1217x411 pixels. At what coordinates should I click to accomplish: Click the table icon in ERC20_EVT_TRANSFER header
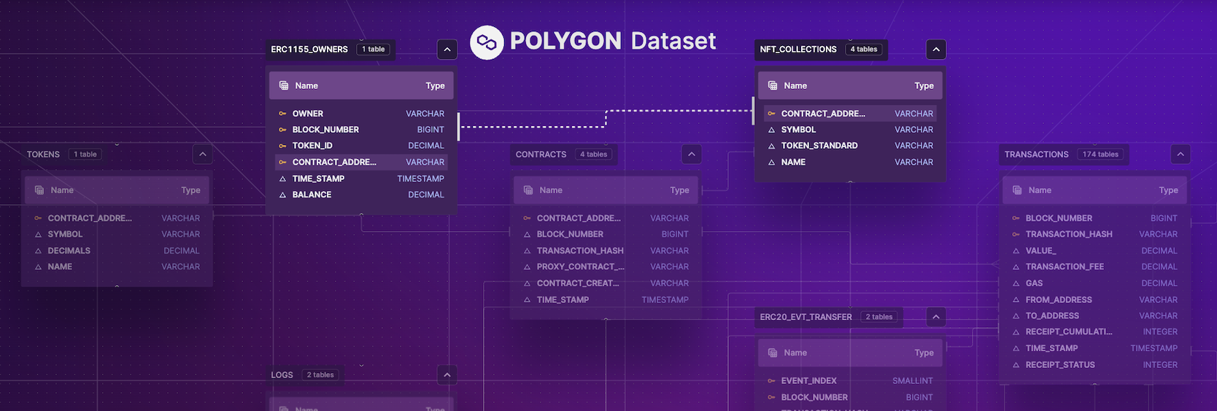[x=773, y=353]
